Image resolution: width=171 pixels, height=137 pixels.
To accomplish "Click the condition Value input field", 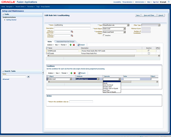I will pos(132,79).
